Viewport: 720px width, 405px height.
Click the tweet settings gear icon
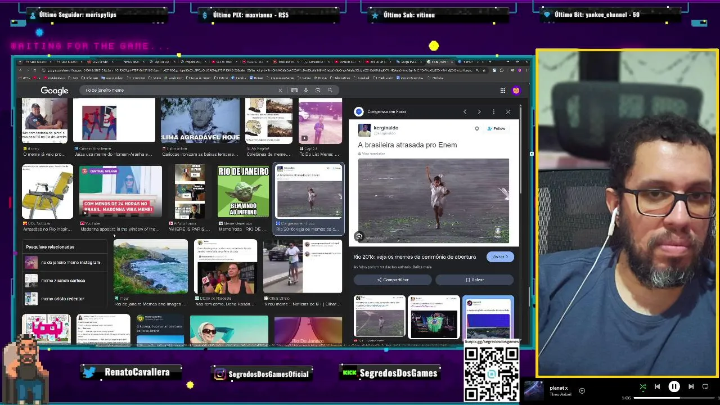pyautogui.click(x=477, y=129)
